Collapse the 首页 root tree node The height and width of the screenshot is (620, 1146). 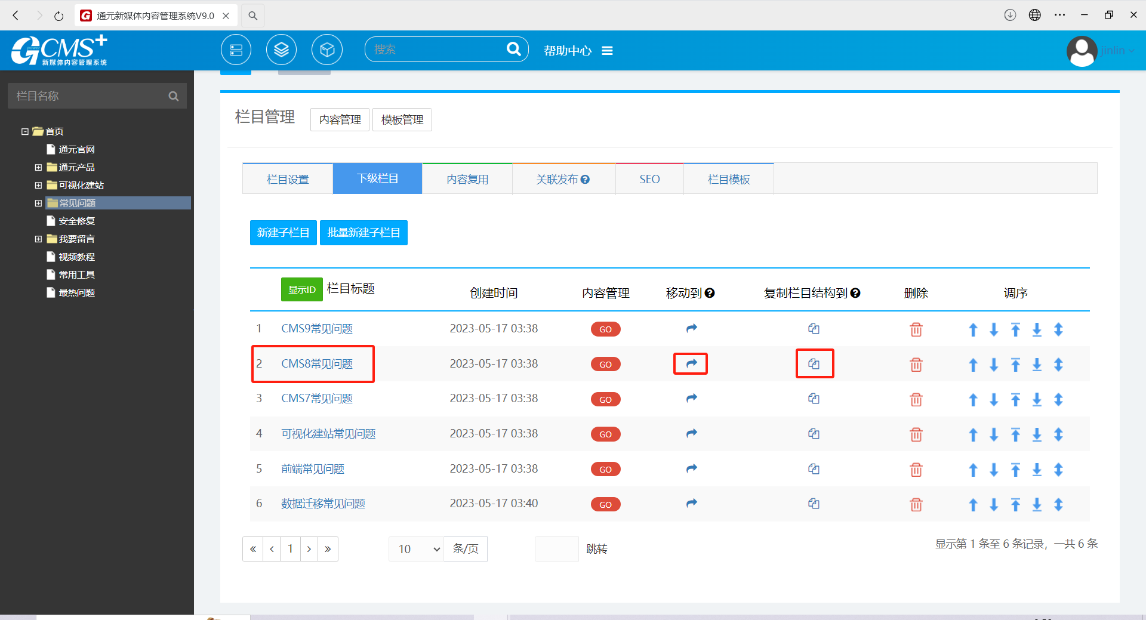tap(25, 132)
